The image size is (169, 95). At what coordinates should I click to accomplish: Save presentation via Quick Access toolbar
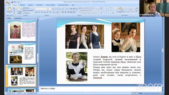[x=12, y=2]
